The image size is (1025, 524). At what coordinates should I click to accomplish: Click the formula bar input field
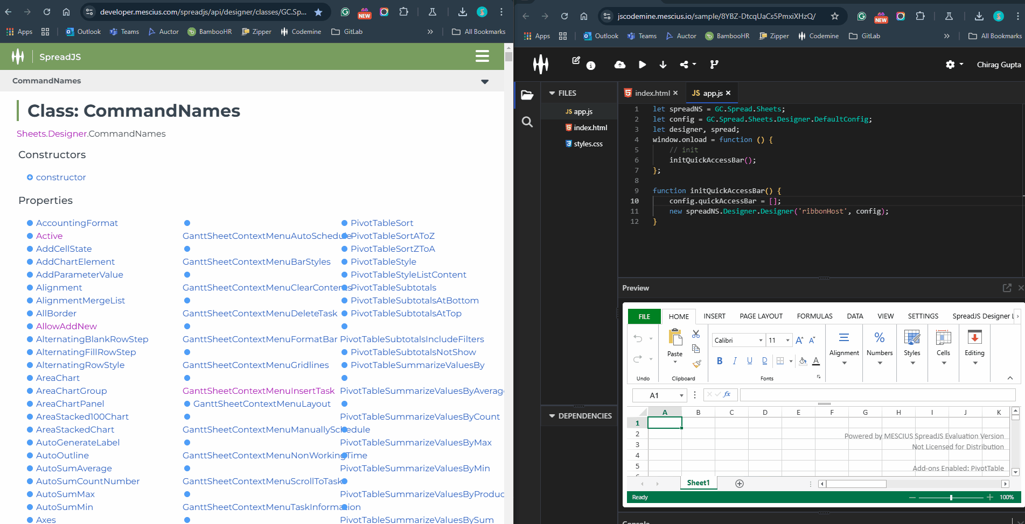click(x=877, y=395)
